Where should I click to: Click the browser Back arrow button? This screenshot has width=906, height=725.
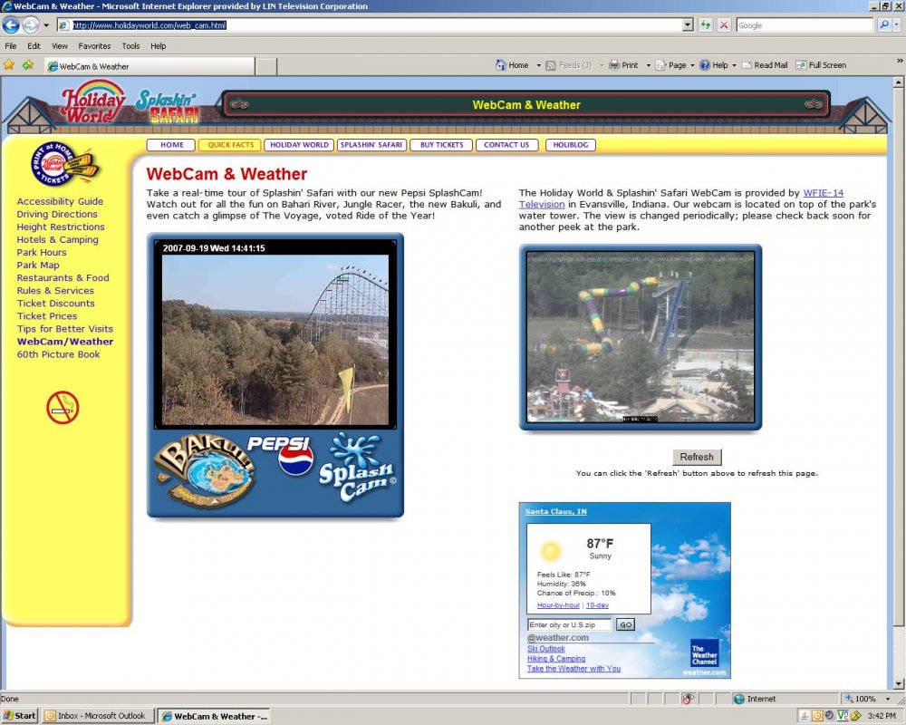point(12,25)
